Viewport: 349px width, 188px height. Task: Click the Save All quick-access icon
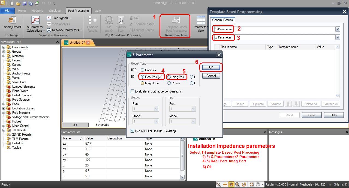(x=31, y=4)
